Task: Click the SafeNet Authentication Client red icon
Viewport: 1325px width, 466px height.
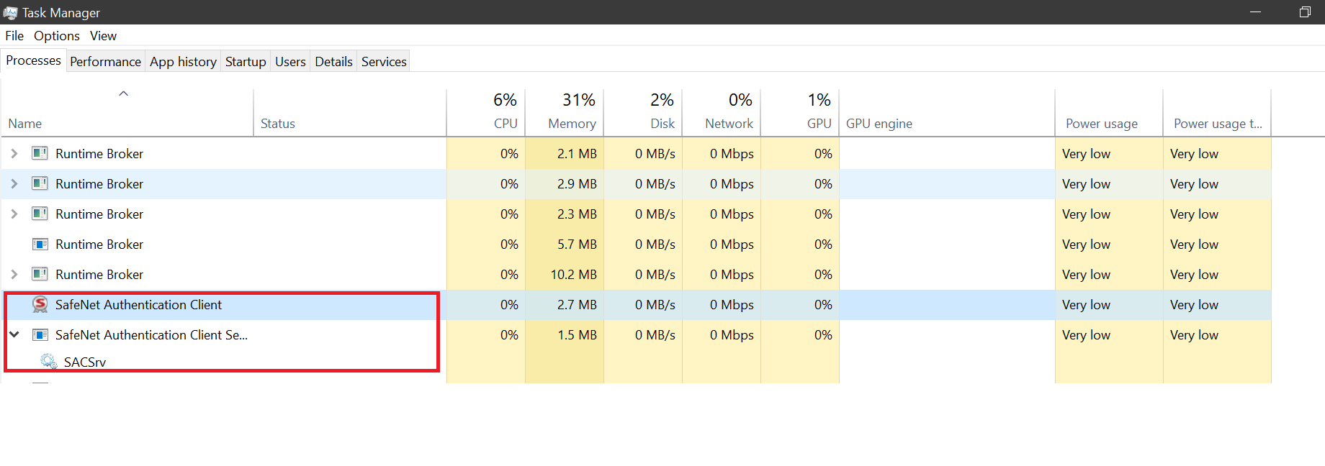Action: pos(40,305)
